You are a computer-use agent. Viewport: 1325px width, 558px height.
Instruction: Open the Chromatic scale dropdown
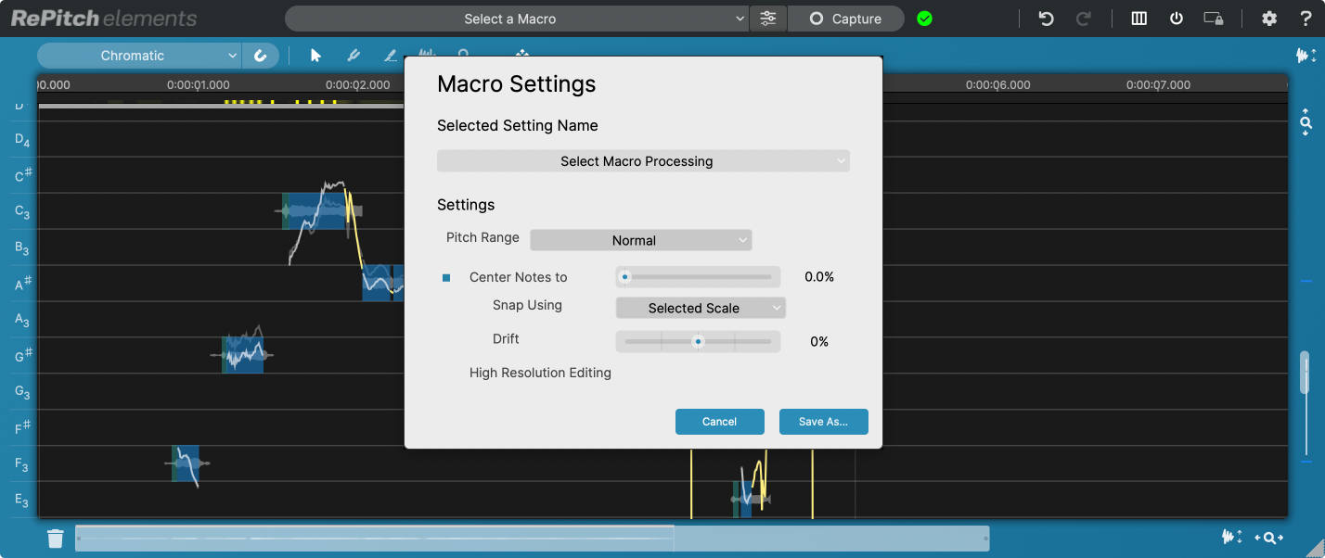(x=139, y=56)
